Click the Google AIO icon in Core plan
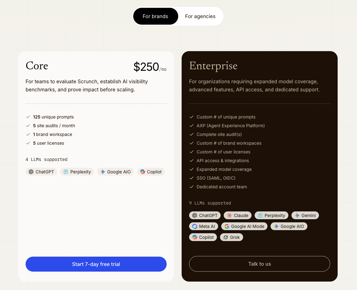 [103, 172]
